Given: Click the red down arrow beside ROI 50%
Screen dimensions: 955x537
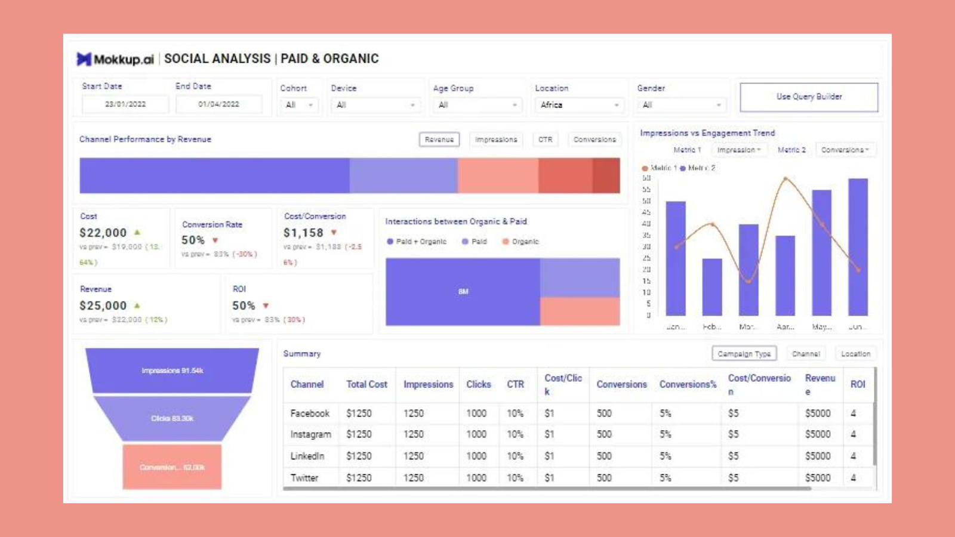Looking at the screenshot, I should (266, 305).
